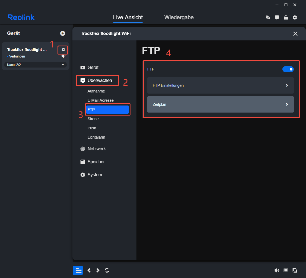
Task: Open E-Mail-Adresse submenu item
Action: [100, 100]
